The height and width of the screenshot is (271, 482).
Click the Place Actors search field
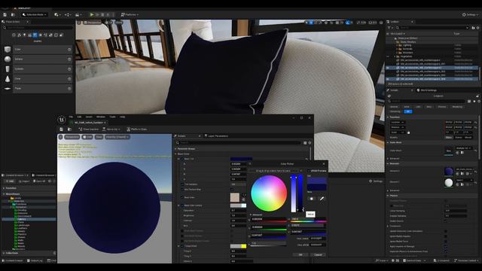click(38, 28)
